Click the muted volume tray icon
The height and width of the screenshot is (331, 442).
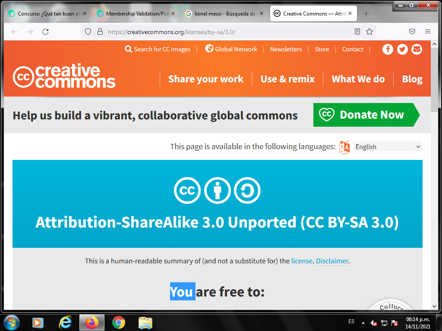[x=374, y=323]
